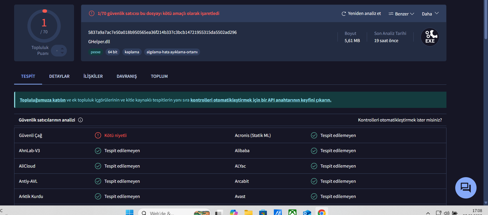Open File Explorer from the taskbar
This screenshot has height=215, width=488.
click(x=248, y=212)
